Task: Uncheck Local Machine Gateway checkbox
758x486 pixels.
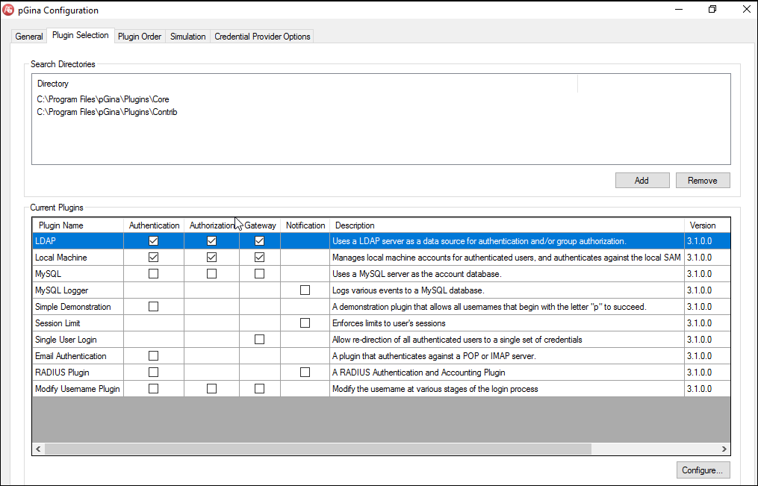Action: pyautogui.click(x=260, y=257)
